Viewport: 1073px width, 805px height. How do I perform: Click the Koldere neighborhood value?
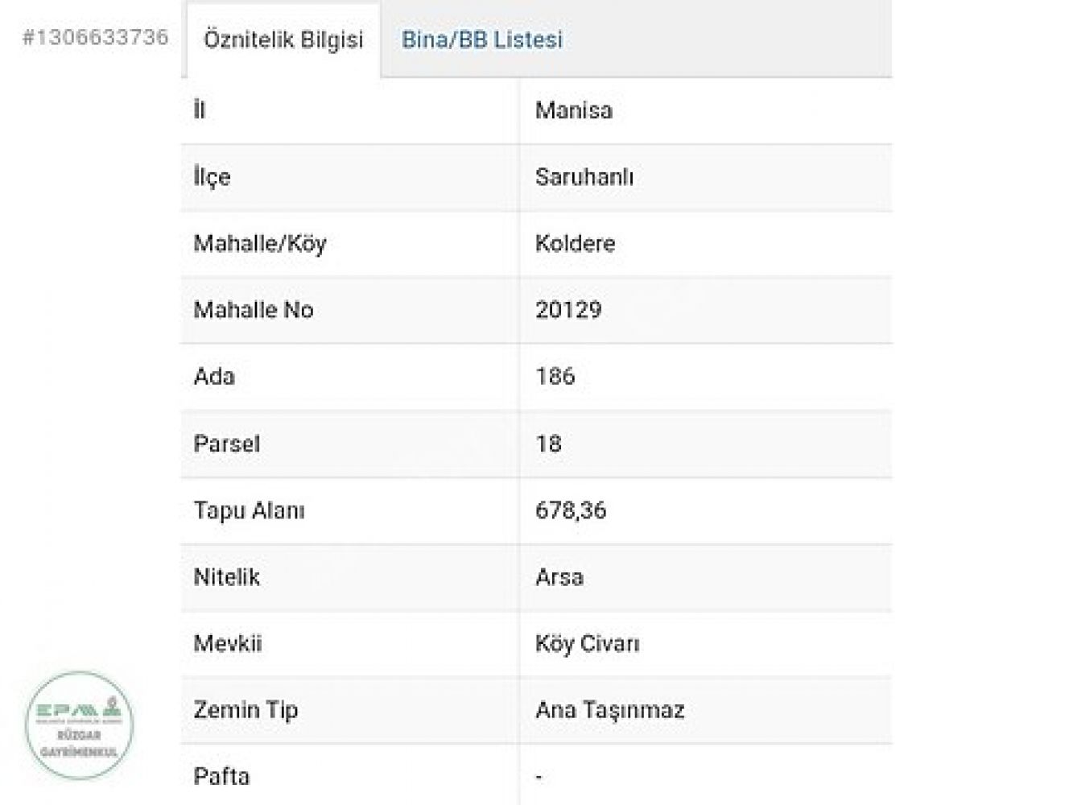(x=575, y=243)
